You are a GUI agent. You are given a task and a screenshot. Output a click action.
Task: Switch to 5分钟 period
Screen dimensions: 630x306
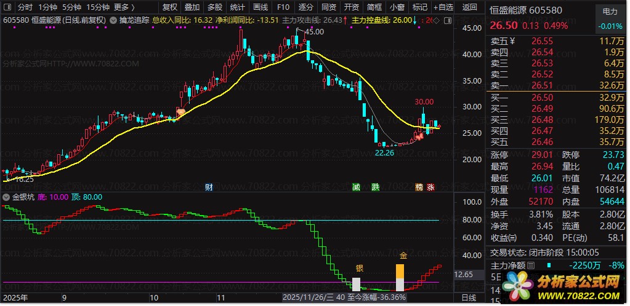point(72,7)
